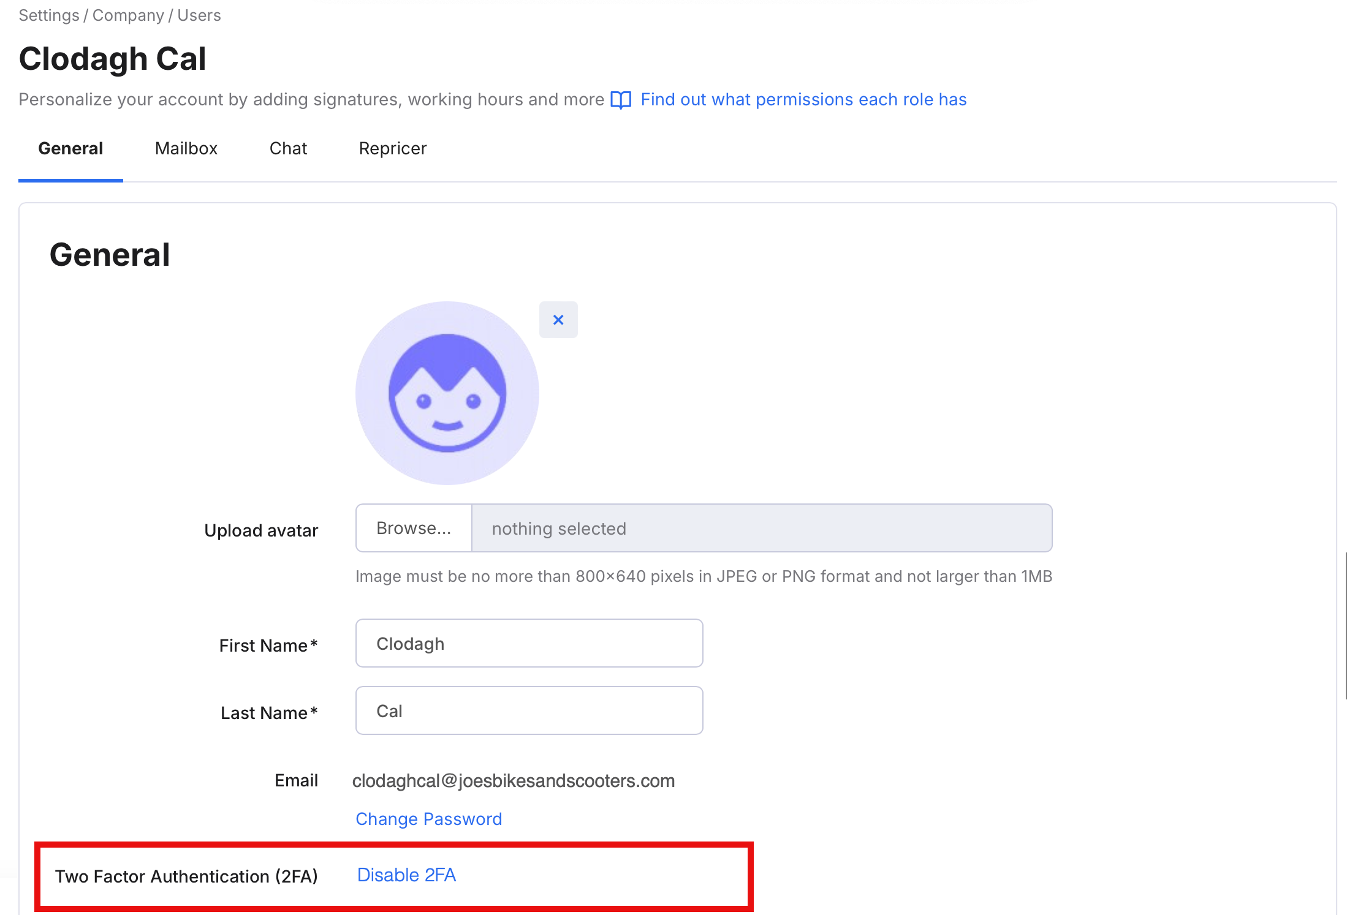The height and width of the screenshot is (915, 1347).
Task: Open the Chat tab
Action: [288, 149]
